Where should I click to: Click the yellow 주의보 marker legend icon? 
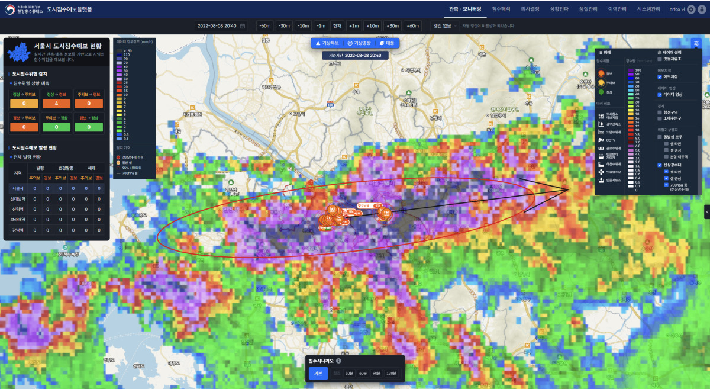point(601,83)
